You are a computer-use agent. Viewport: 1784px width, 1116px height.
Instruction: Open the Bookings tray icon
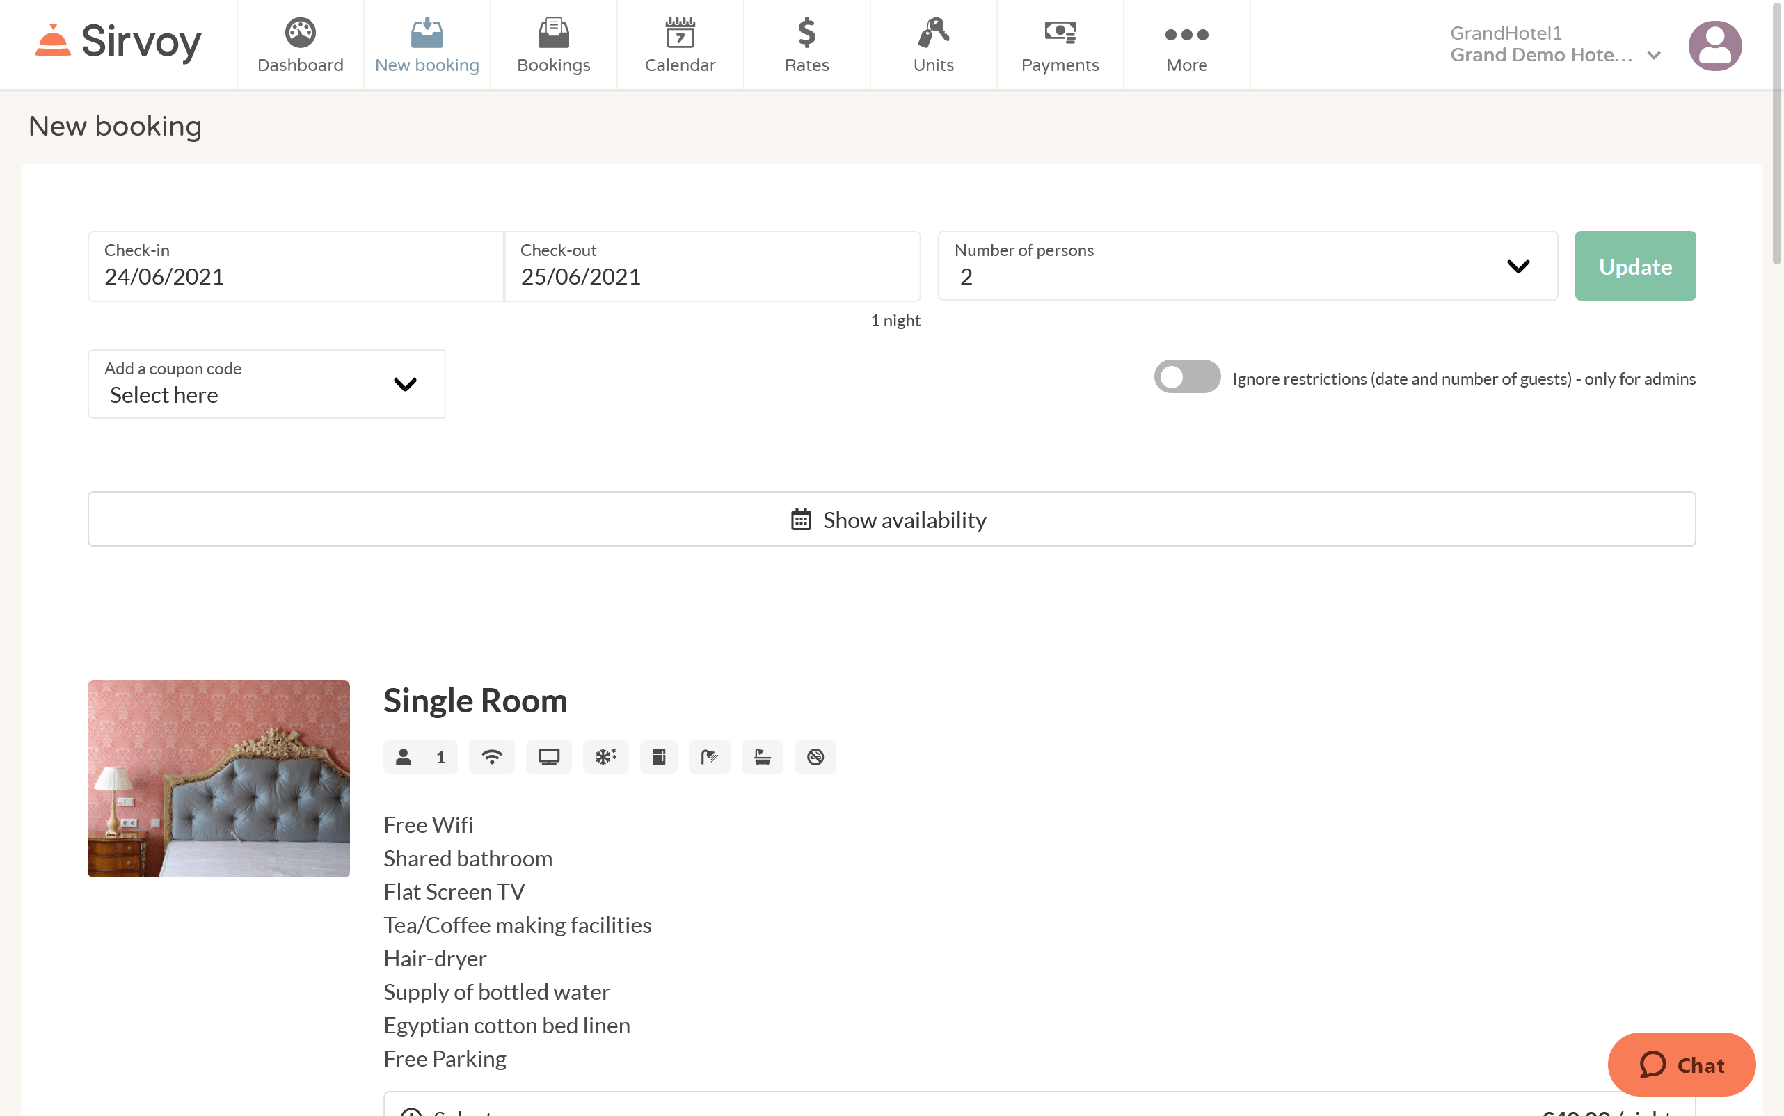click(554, 33)
